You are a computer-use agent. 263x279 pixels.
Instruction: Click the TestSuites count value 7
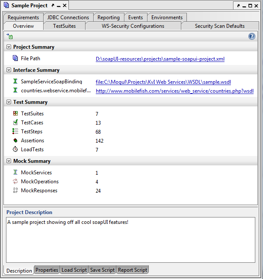(97, 114)
